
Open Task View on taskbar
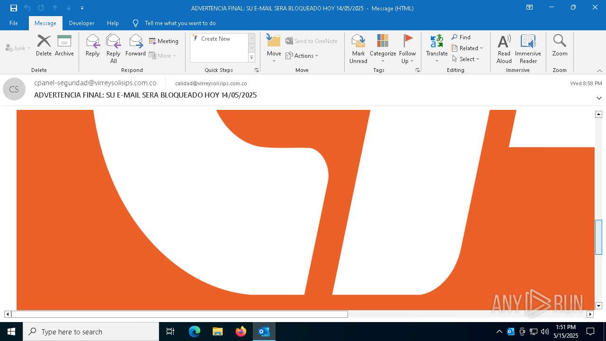click(170, 332)
